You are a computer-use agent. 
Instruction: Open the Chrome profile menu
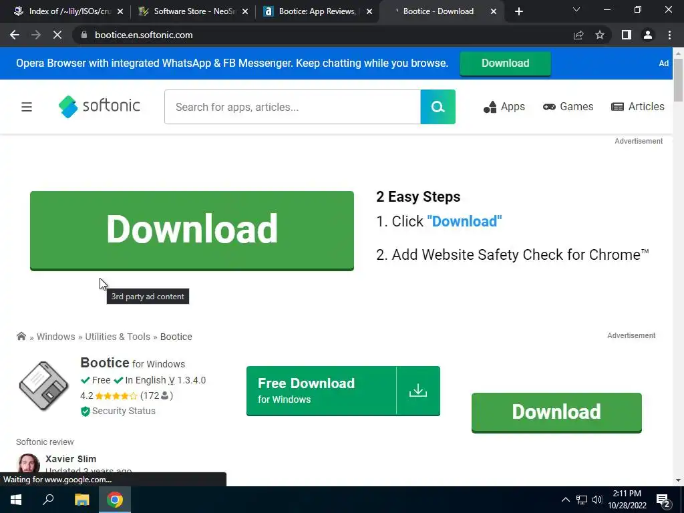coord(648,35)
